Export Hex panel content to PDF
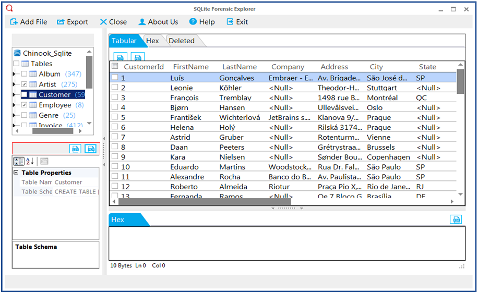Image resolution: width=478 pixels, height=292 pixels. pyautogui.click(x=456, y=220)
